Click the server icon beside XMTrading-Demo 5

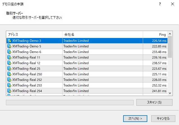(9, 46)
